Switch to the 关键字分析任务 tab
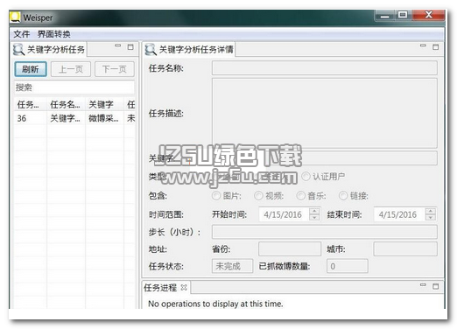The width and height of the screenshot is (457, 329). click(x=50, y=49)
